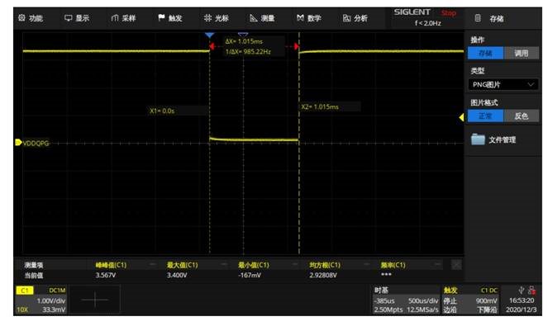Click the 触发 trigger flag icon
This screenshot has width=548, height=321.
161,17
